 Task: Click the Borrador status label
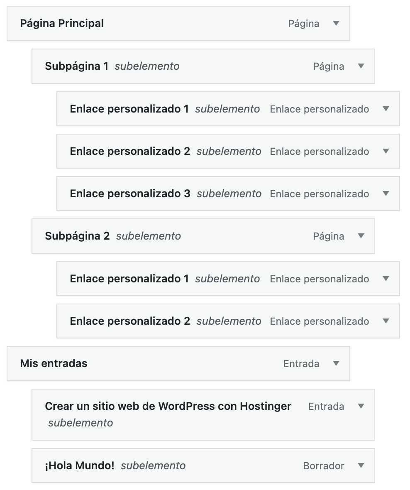(x=324, y=465)
